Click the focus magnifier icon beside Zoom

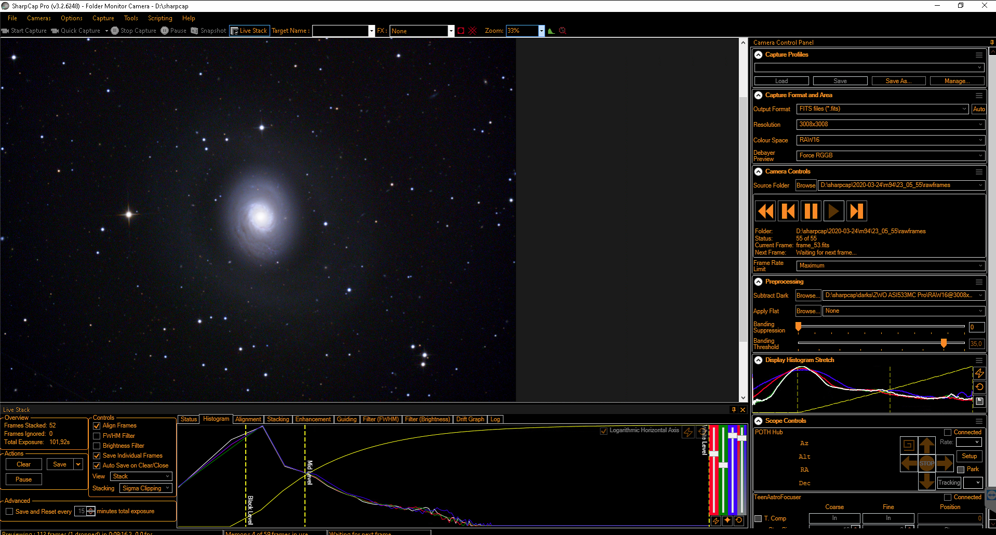coord(562,31)
